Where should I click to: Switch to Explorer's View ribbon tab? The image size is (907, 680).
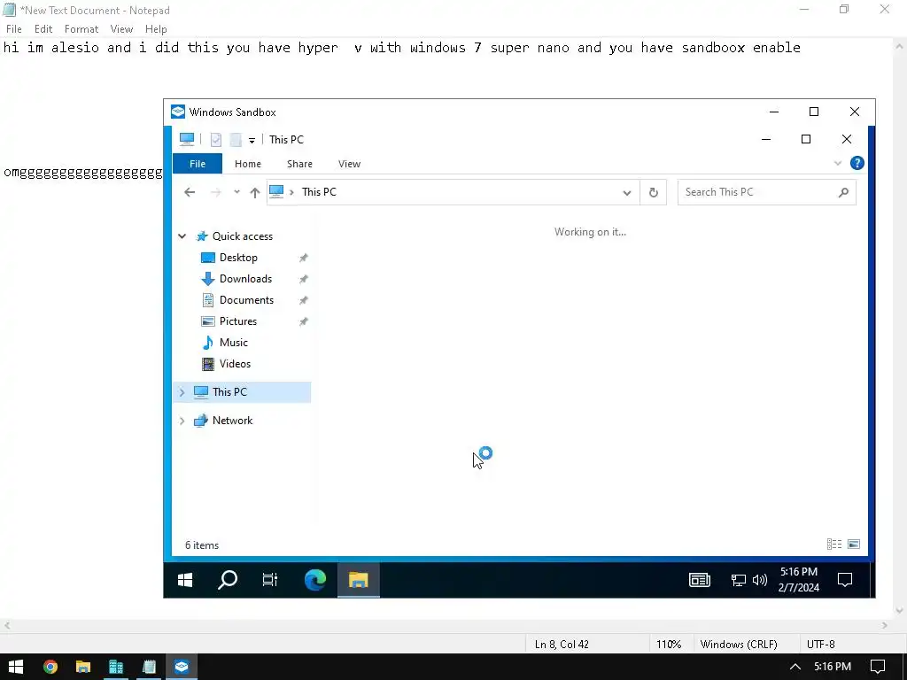[349, 164]
